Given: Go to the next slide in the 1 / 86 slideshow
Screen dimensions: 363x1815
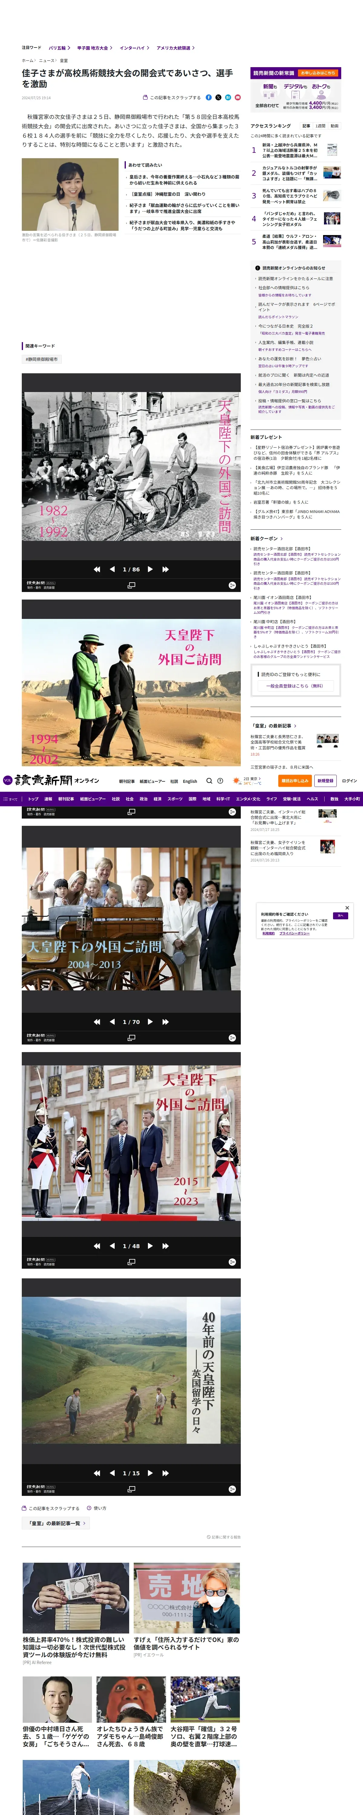Looking at the screenshot, I should 150,569.
